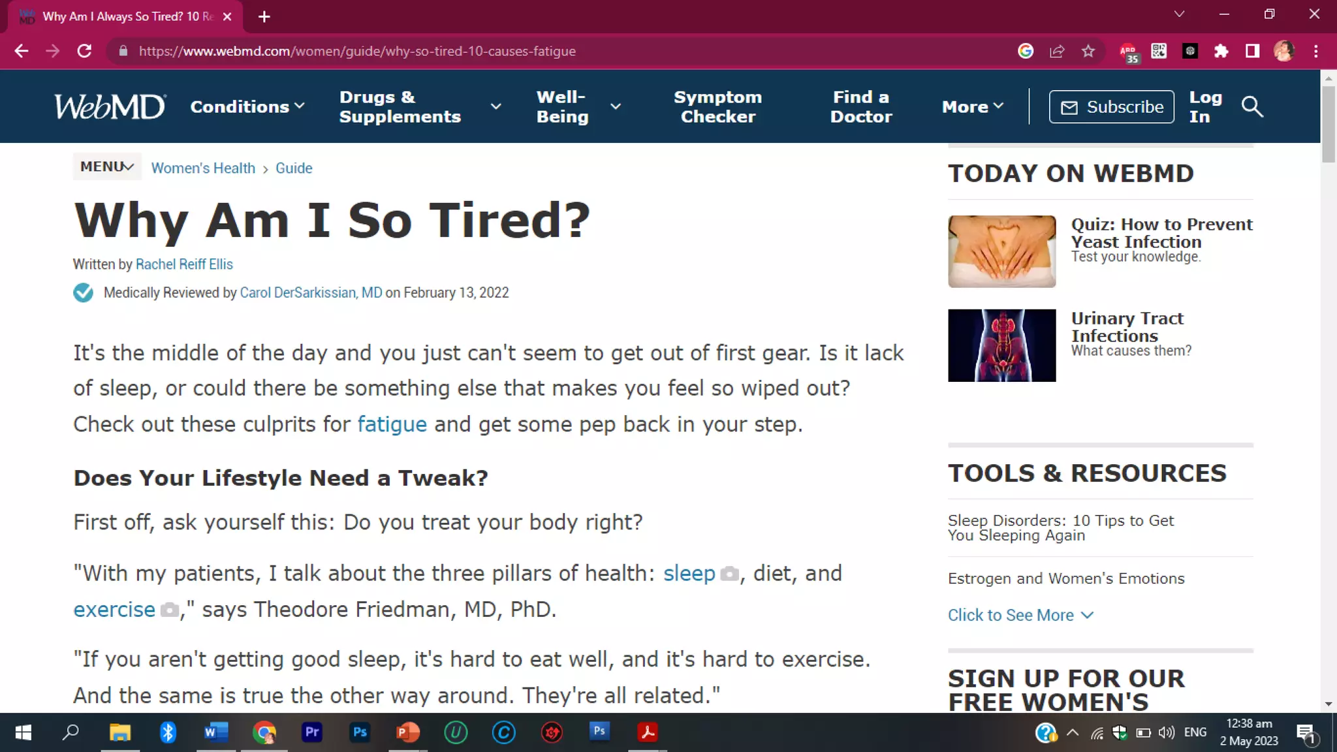The width and height of the screenshot is (1337, 752).
Task: Expand the Drugs & Supplements chevron
Action: point(495,106)
